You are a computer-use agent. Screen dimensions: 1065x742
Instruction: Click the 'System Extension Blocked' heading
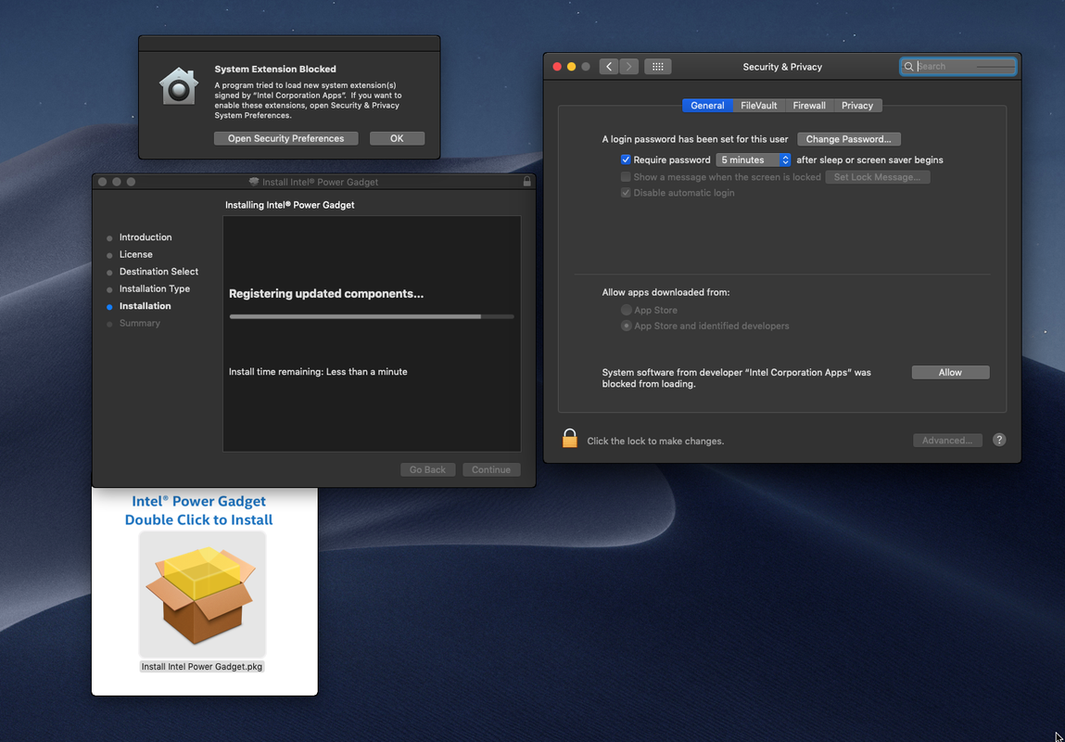[275, 70]
